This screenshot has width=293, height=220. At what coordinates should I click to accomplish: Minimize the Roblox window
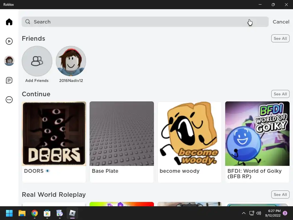point(260,5)
